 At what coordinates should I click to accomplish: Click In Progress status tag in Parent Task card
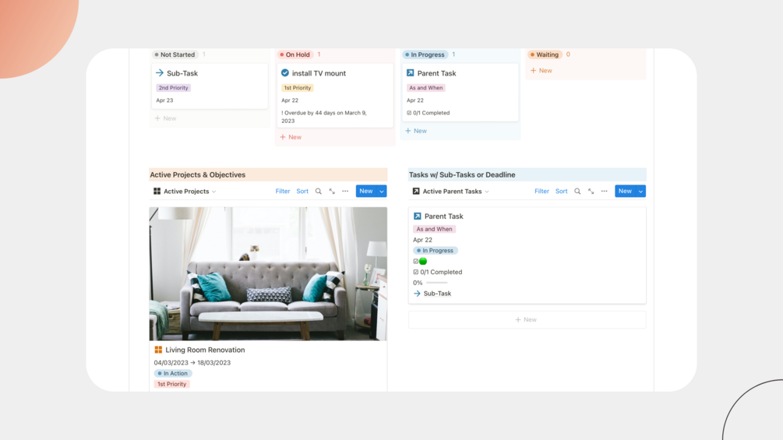(436, 251)
